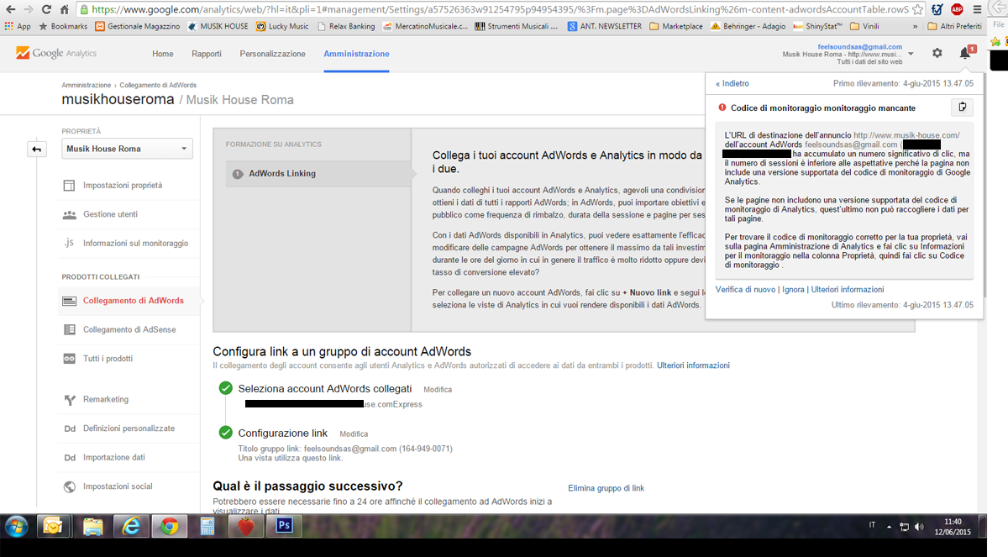
Task: Open the Lucky Music bookmark
Action: [282, 26]
